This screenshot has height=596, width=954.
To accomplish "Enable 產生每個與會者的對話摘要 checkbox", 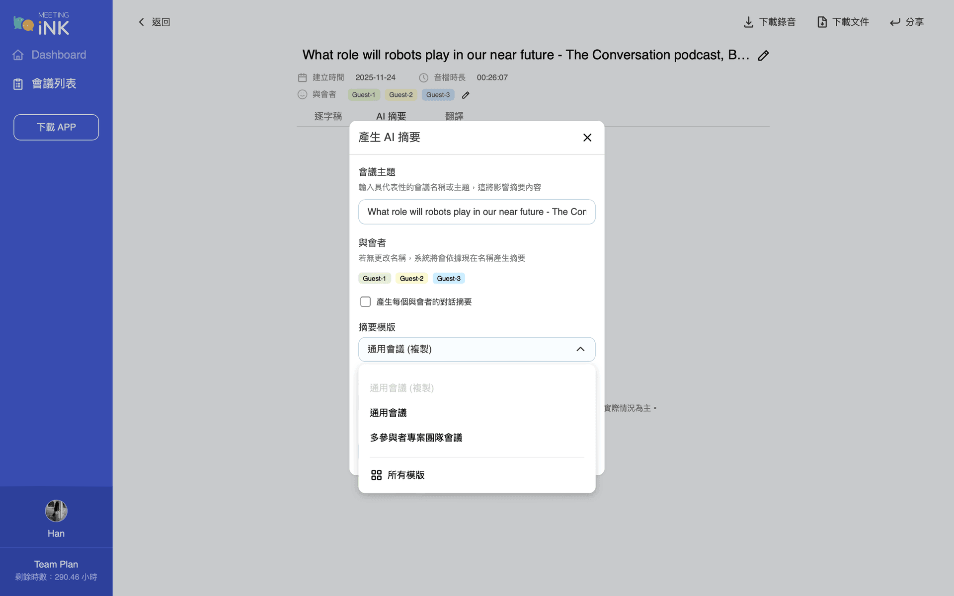I will pos(365,301).
